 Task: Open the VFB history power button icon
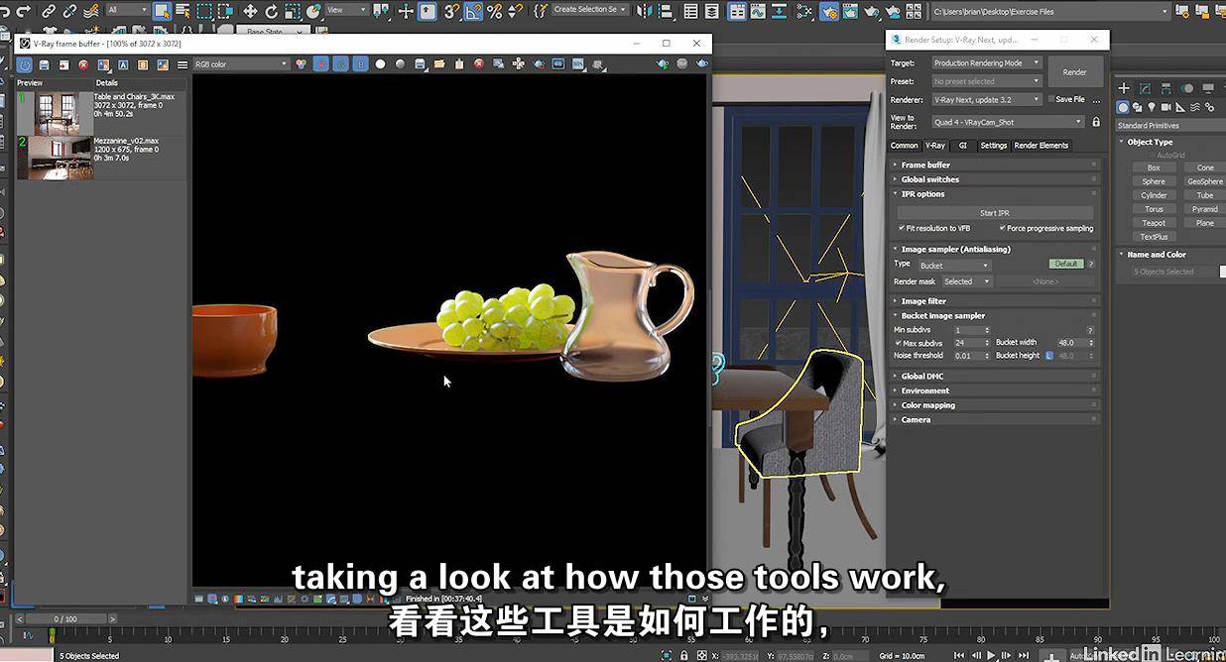25,64
